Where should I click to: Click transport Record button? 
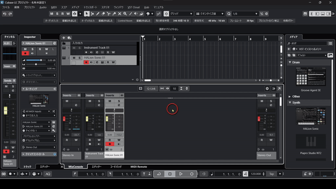[192, 174]
